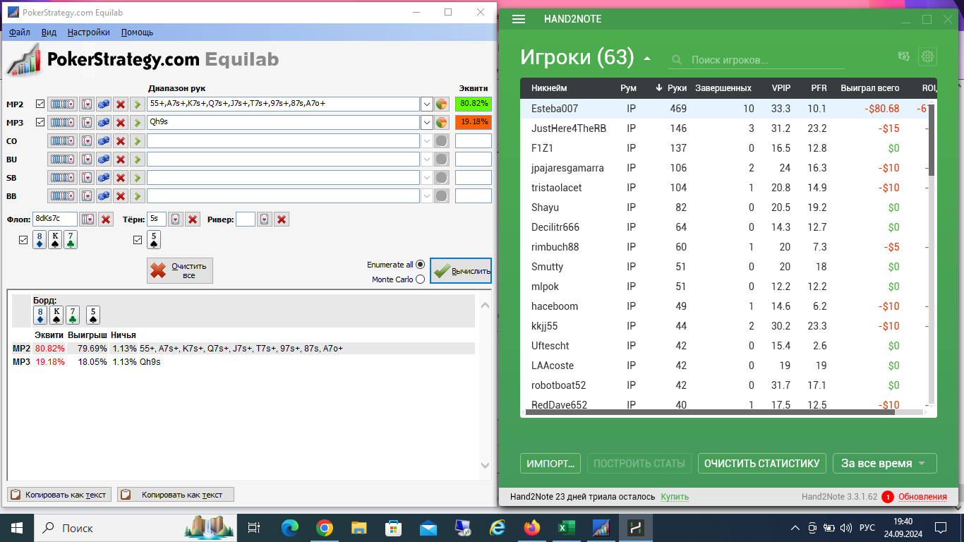Viewport: 964px width, 542px height.
Task: Open turn card selector icon
Action: [176, 219]
